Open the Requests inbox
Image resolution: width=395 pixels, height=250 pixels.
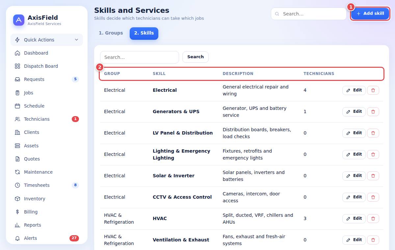point(47,79)
